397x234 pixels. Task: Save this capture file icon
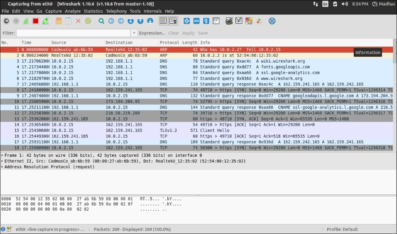[68, 21]
